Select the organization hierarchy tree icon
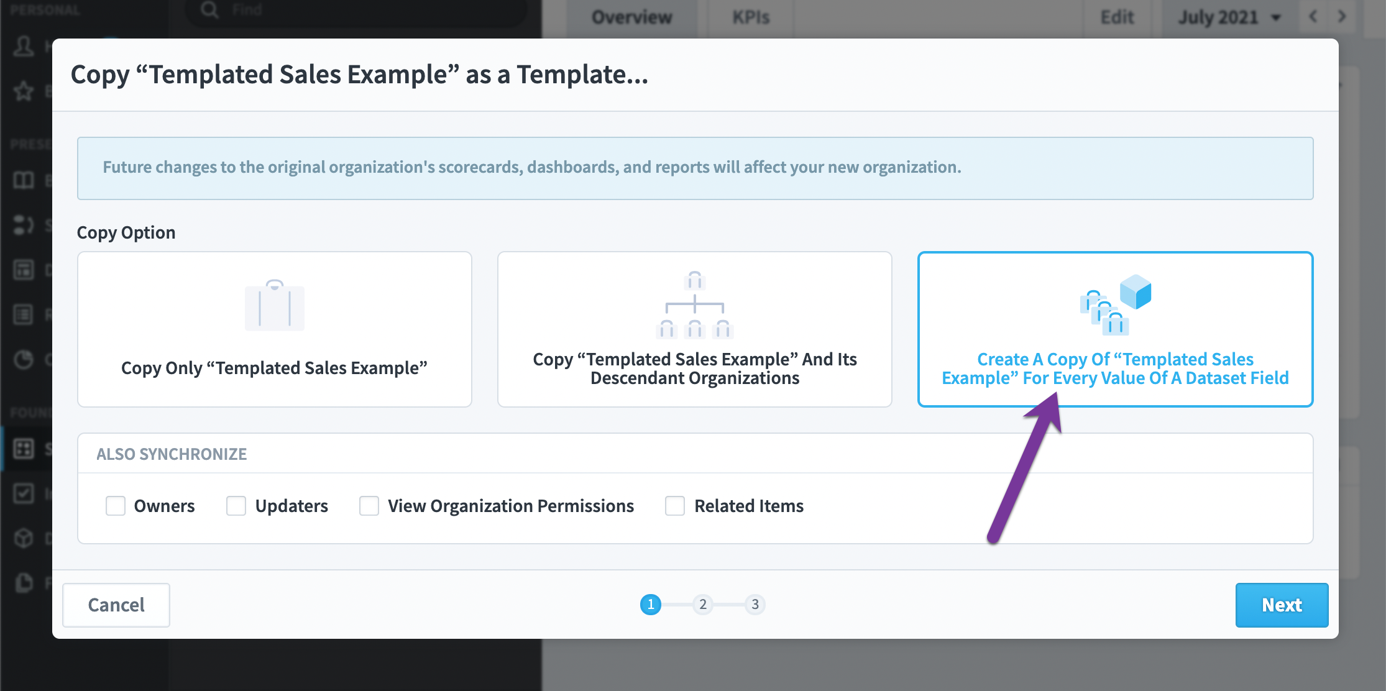The height and width of the screenshot is (691, 1386). click(695, 304)
